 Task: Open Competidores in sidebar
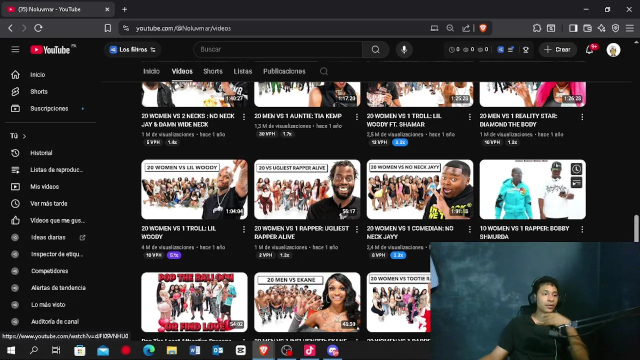tap(50, 271)
